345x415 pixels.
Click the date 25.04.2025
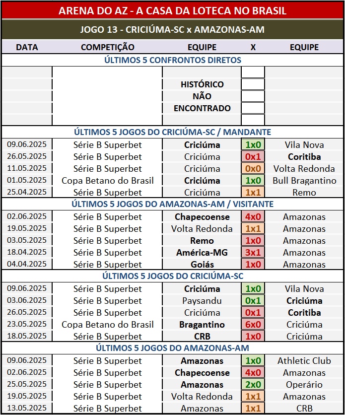27,193
